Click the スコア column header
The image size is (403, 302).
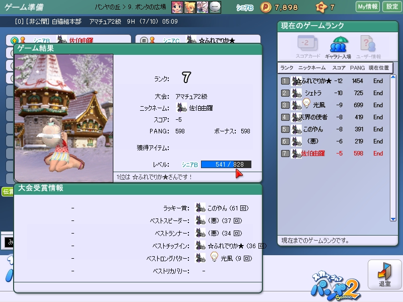[x=339, y=68]
